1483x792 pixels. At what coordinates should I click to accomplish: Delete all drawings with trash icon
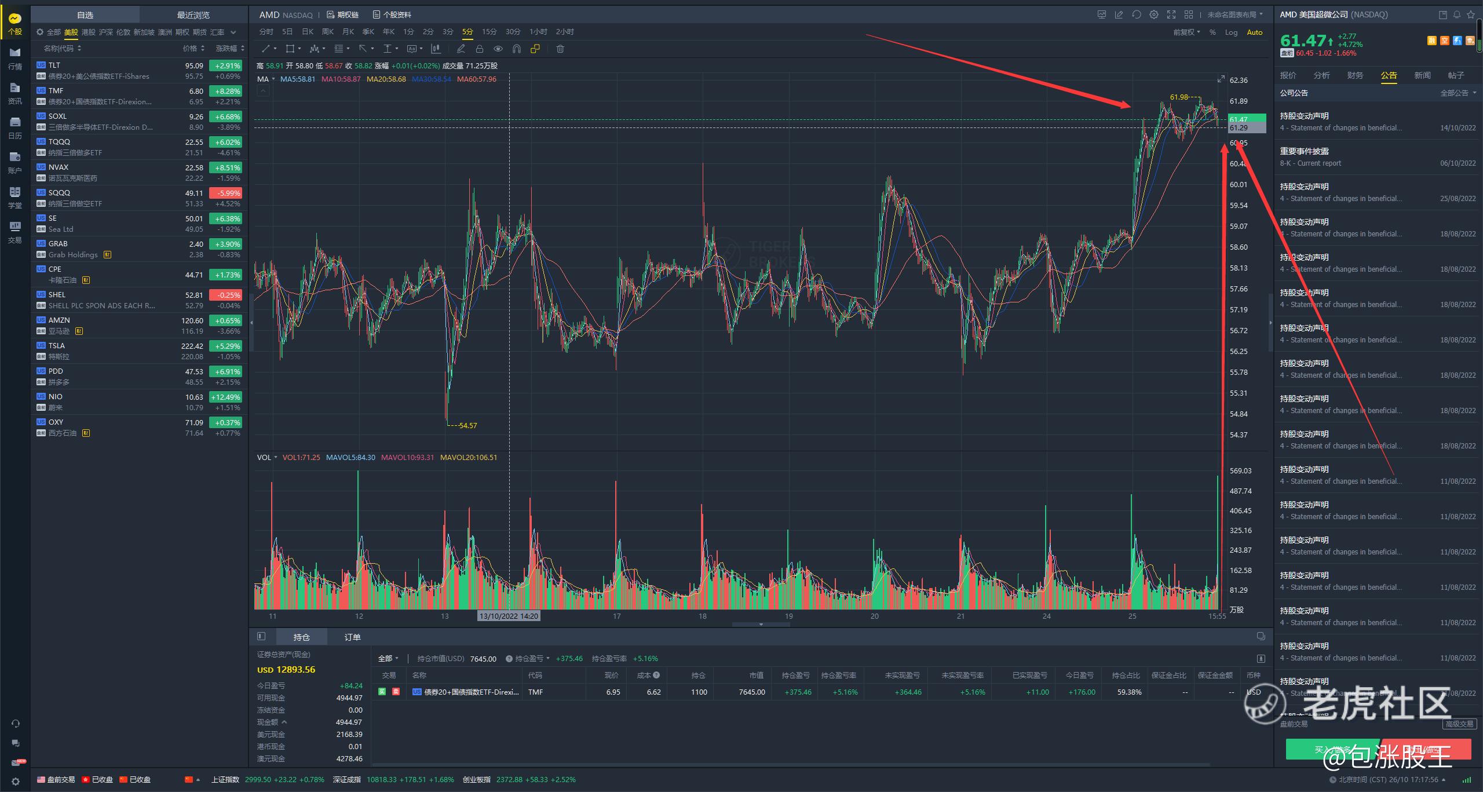[560, 49]
